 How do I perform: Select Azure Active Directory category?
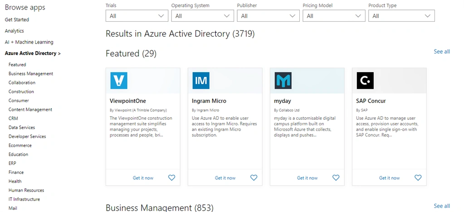[33, 53]
